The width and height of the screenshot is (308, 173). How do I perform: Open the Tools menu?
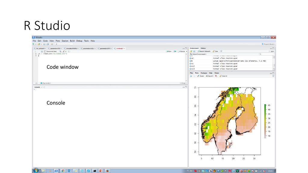pyautogui.click(x=86, y=41)
